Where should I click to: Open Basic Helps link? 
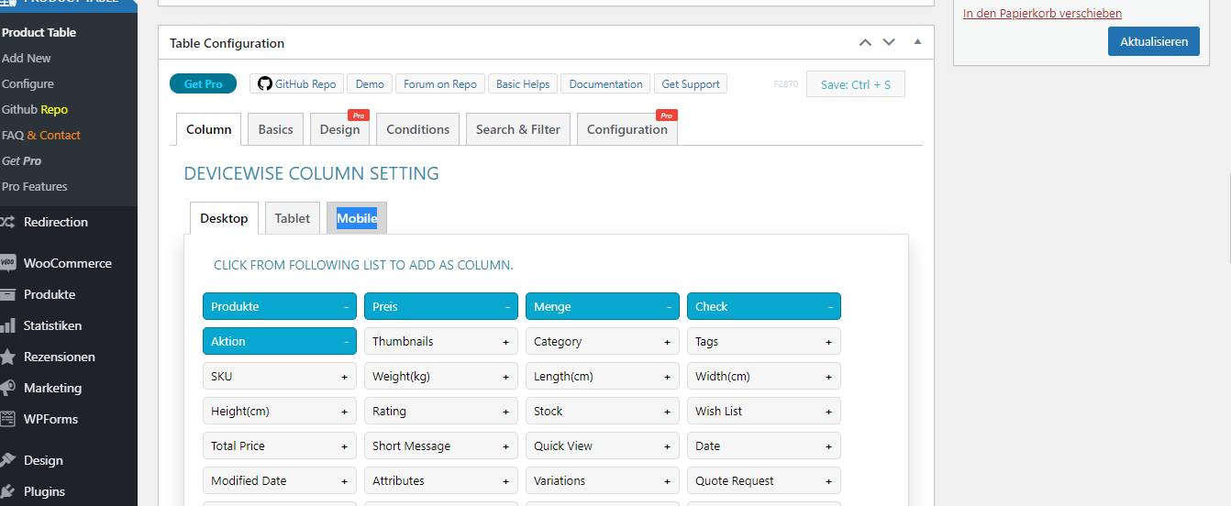523,83
